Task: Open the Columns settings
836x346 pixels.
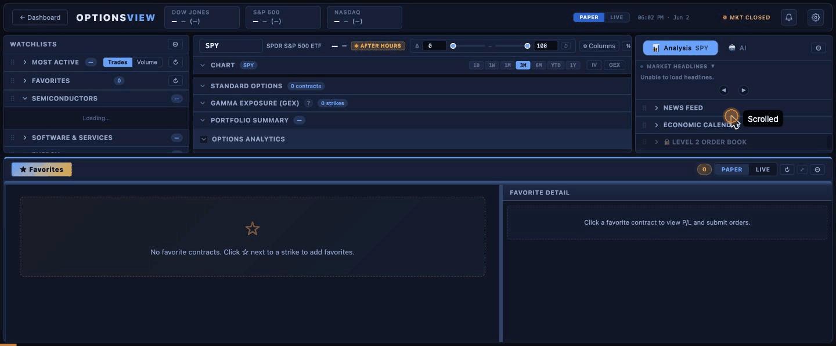Action: pos(599,46)
